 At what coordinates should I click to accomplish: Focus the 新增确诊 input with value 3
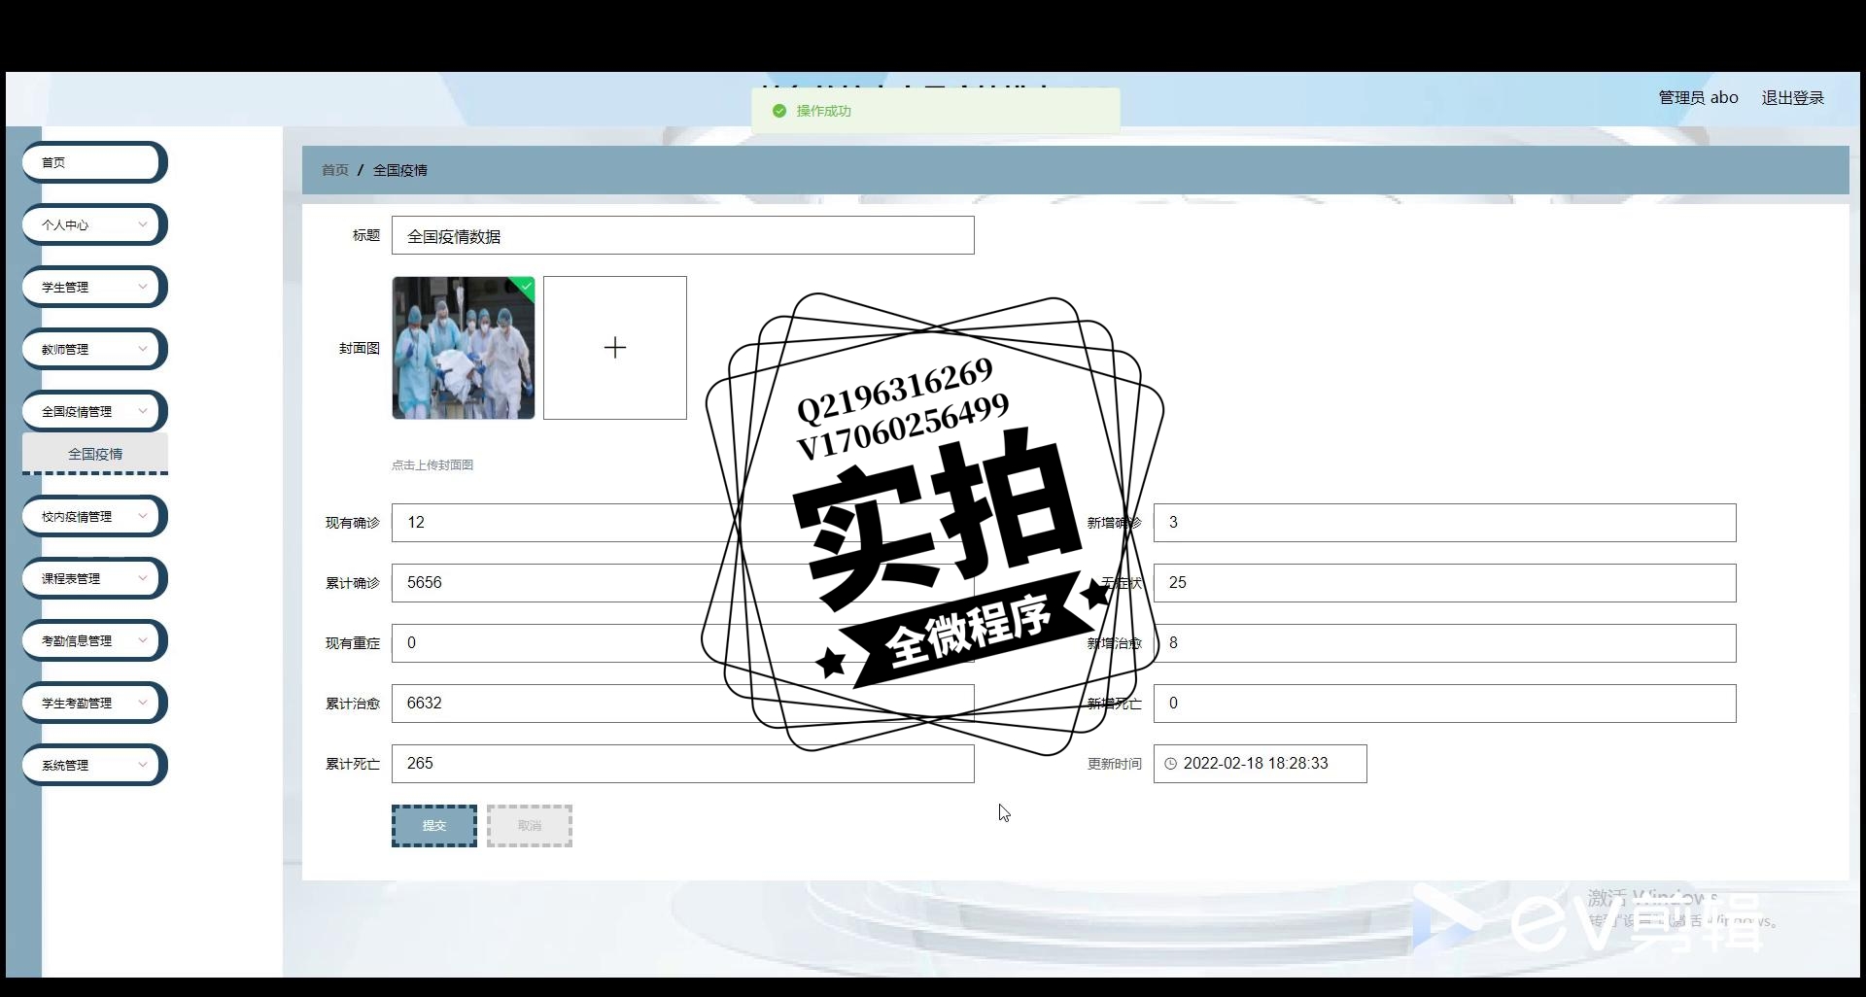coord(1445,523)
